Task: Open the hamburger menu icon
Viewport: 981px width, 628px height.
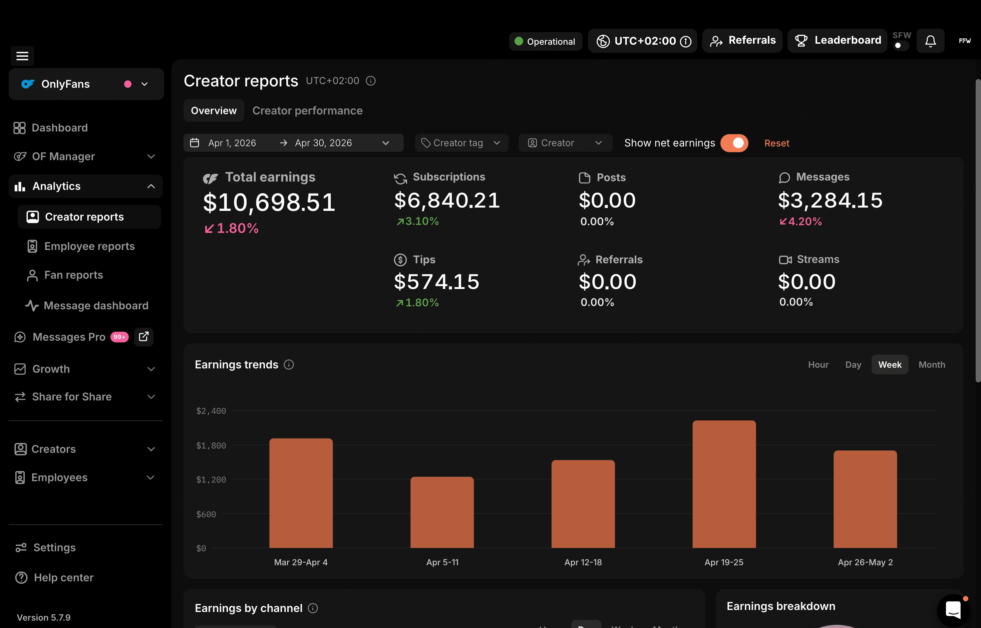Action: (22, 56)
